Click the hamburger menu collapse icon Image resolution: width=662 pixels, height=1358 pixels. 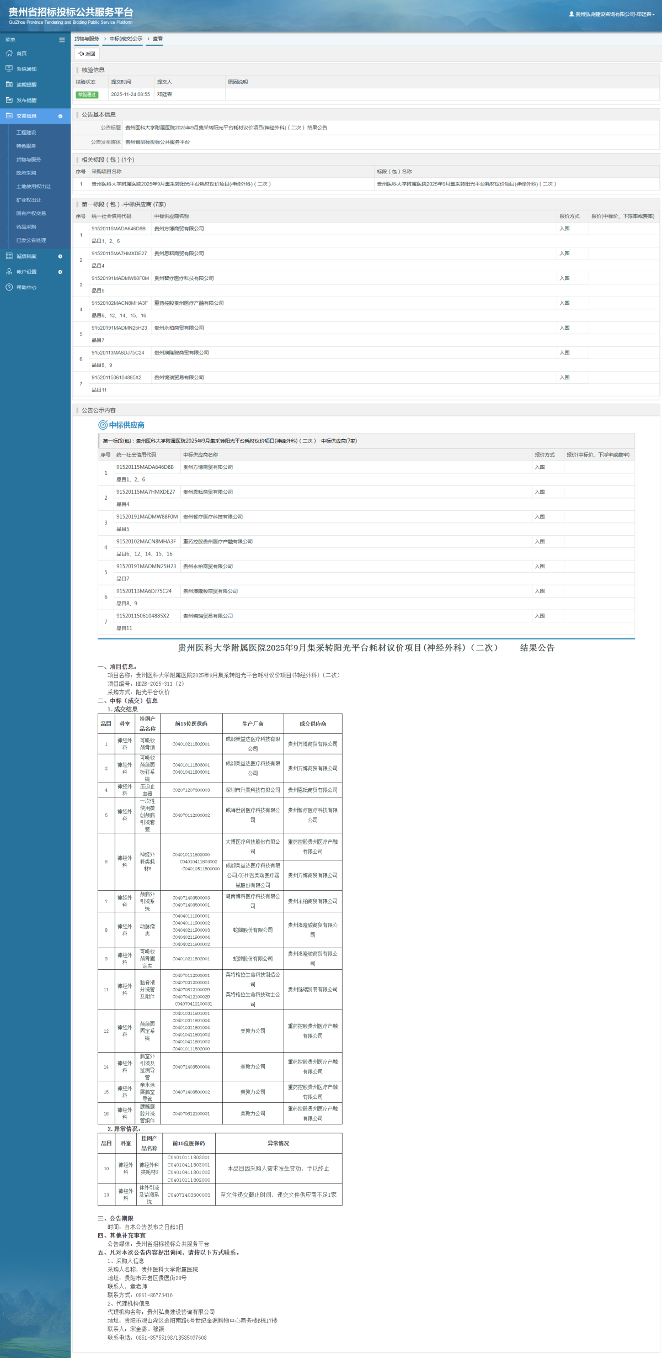tap(62, 40)
